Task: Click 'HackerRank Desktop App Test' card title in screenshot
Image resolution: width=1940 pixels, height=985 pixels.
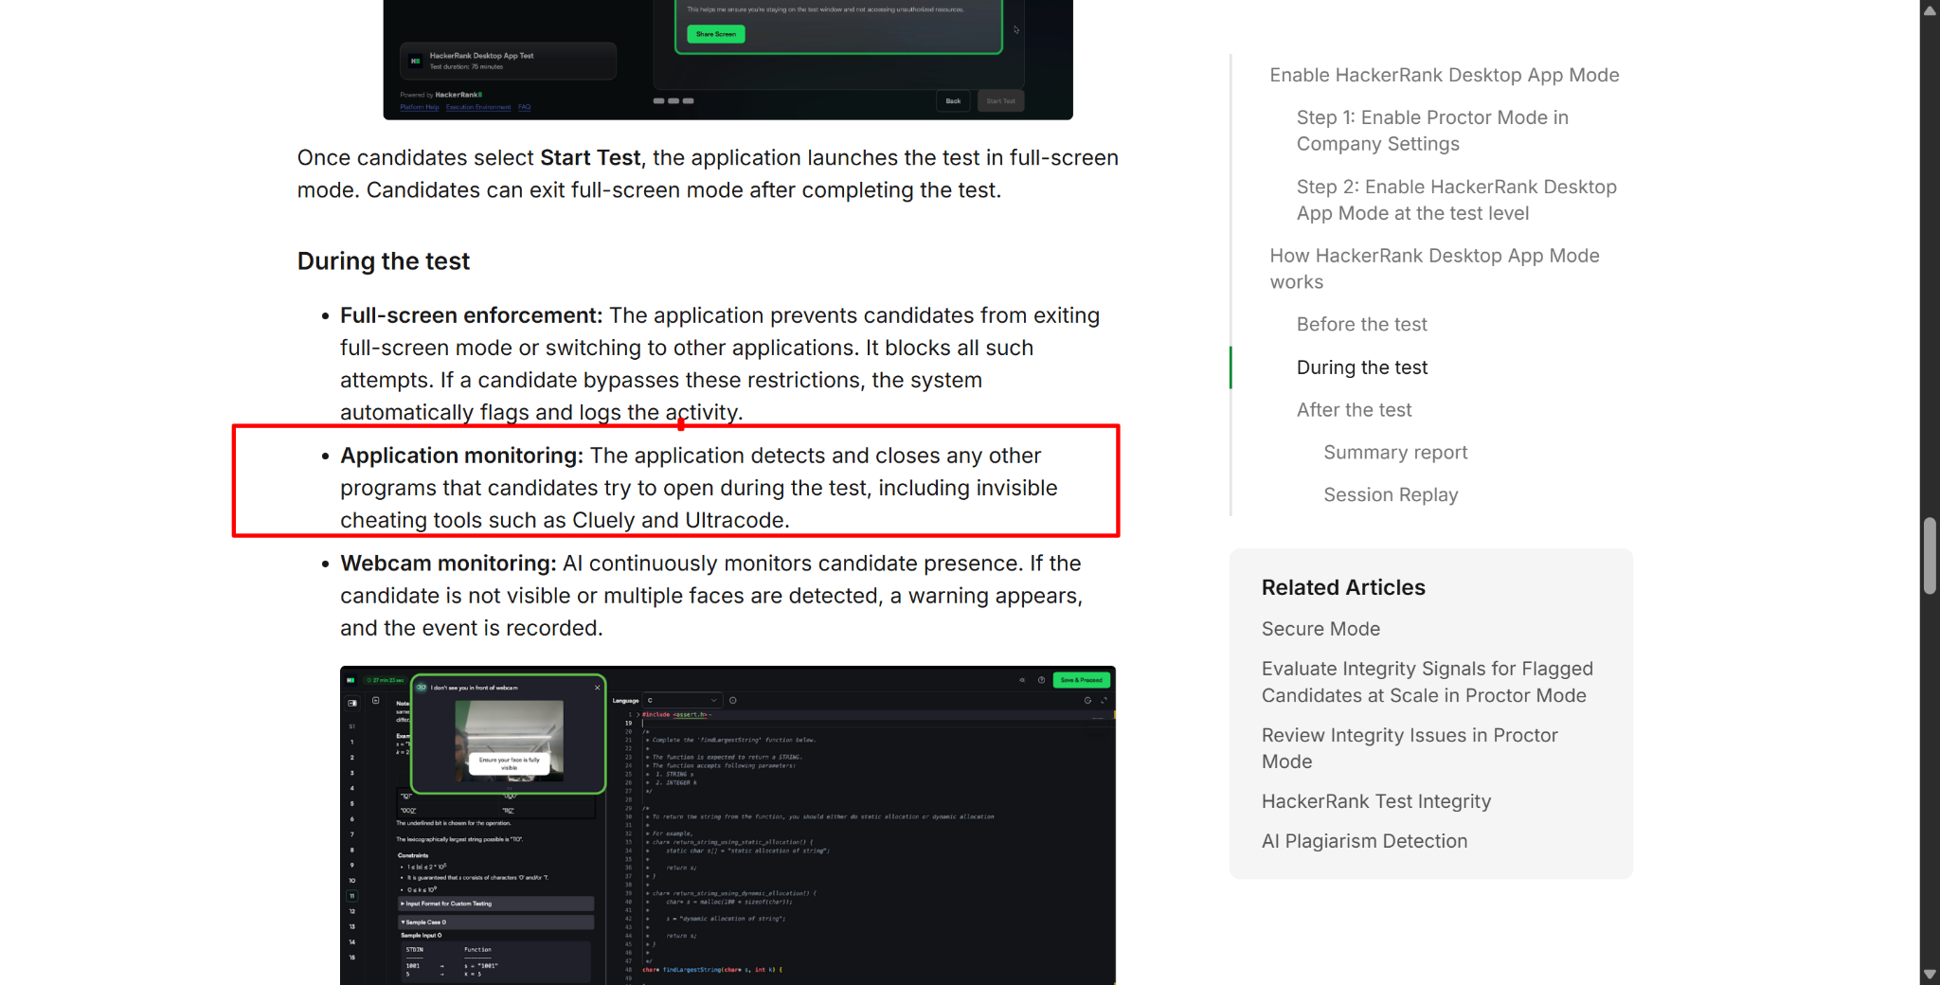Action: (x=481, y=56)
